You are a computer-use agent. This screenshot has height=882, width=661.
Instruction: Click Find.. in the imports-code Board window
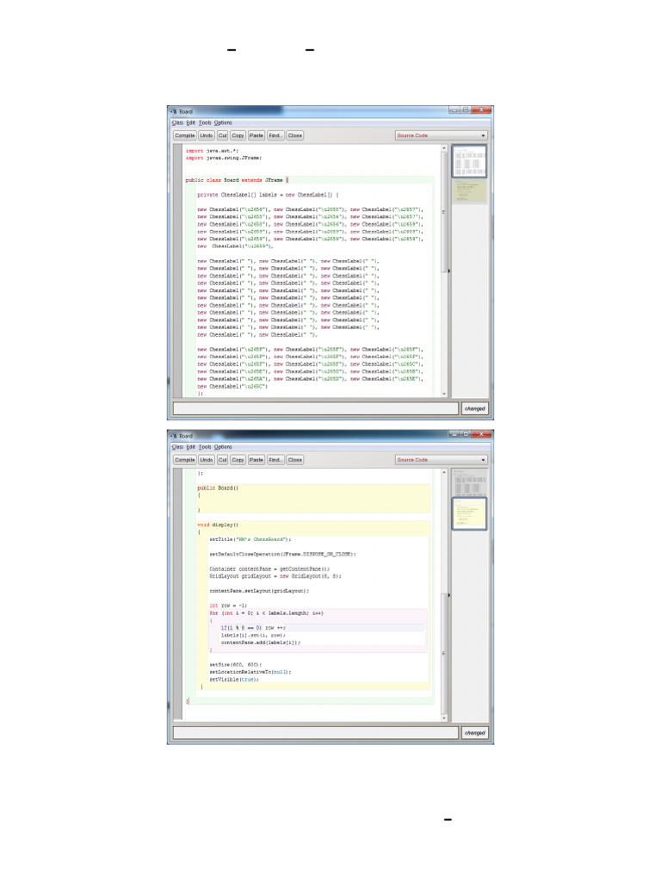[275, 135]
